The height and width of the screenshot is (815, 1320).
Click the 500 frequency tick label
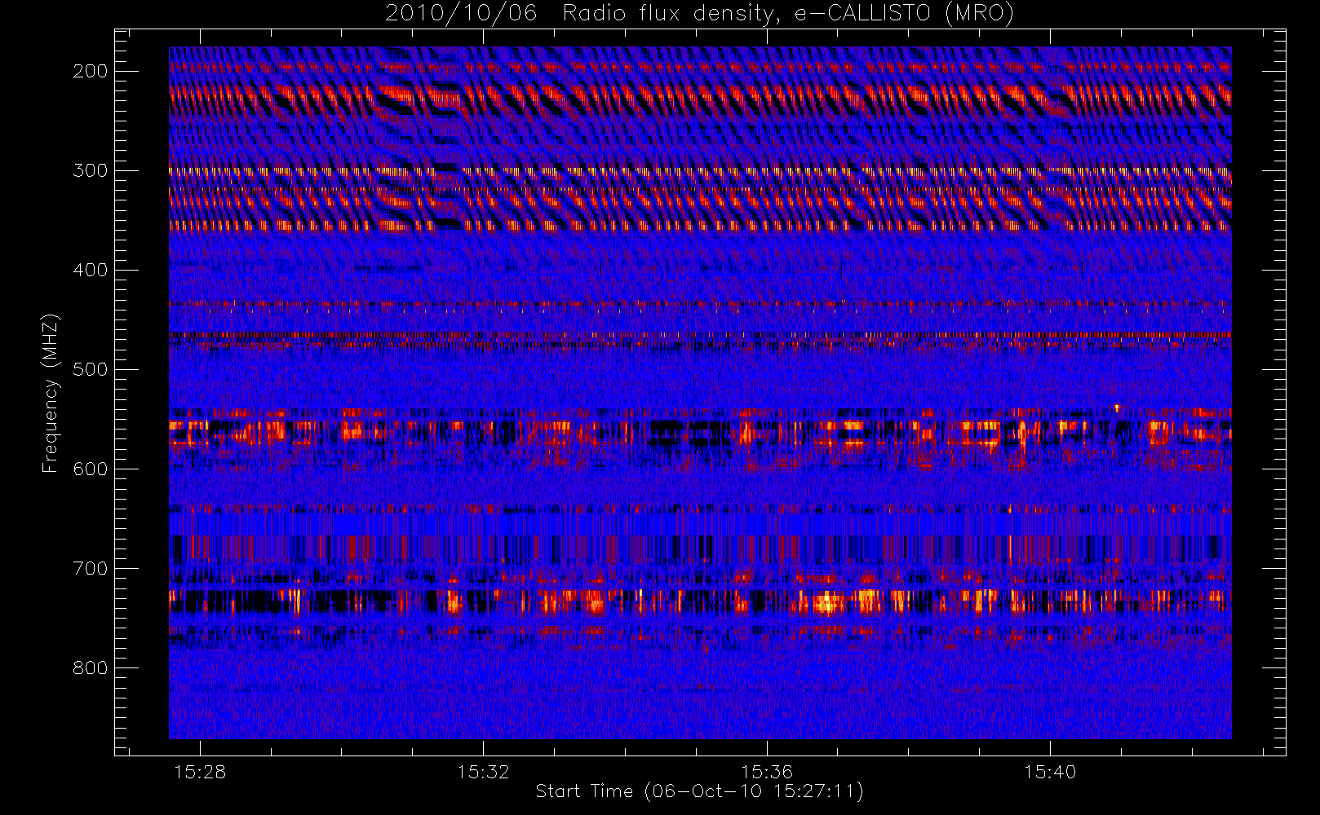[91, 369]
